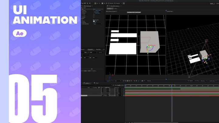Select the Puppet Pin tool

pyautogui.click(x=90, y=3)
